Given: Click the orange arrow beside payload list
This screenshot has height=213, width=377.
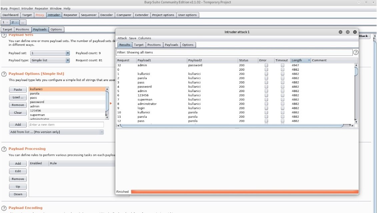Looking at the screenshot, I should click(111, 103).
